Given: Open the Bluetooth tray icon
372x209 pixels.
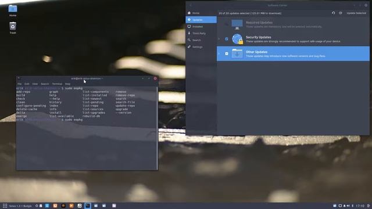Looking at the screenshot, I should [x=353, y=206].
